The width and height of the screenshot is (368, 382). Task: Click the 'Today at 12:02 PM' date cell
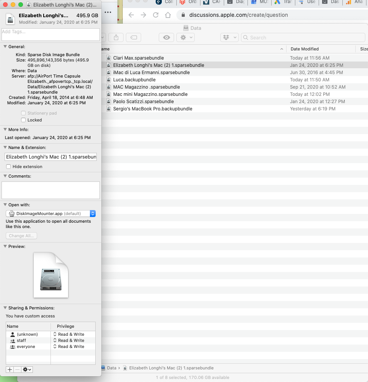310,94
